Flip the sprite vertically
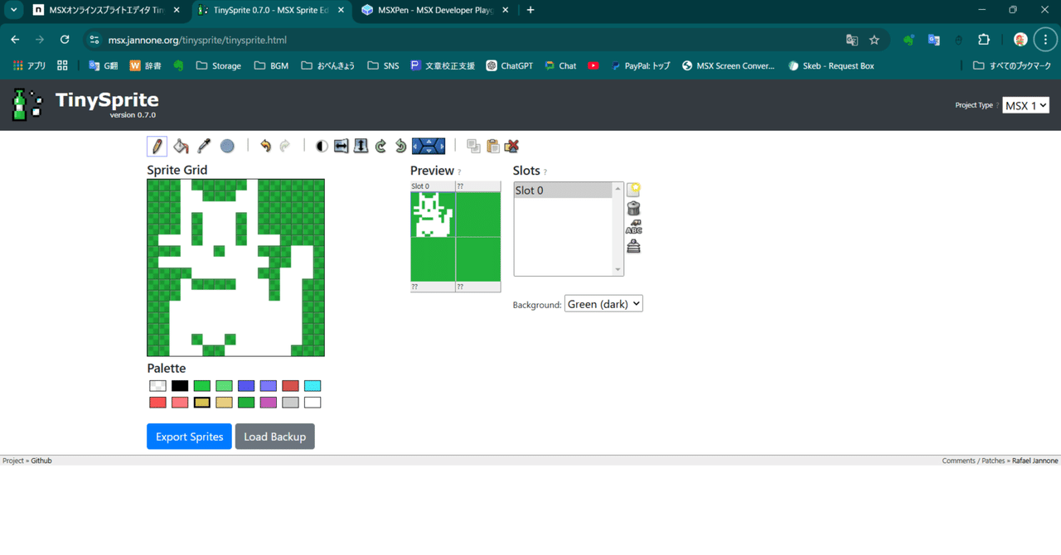Image resolution: width=1061 pixels, height=555 pixels. 361,146
